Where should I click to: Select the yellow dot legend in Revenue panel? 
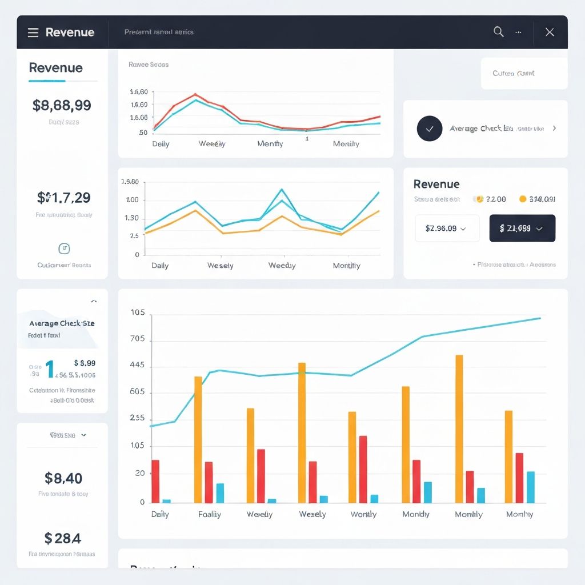click(522, 199)
